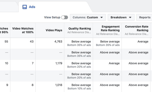Open the Reports menu
Image resolution: width=152 pixels, height=92 pixels.
click(145, 17)
